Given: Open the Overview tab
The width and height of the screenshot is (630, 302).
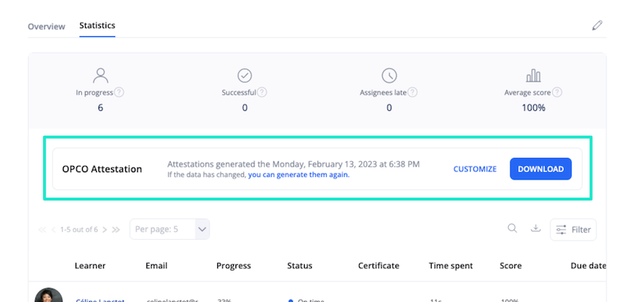Looking at the screenshot, I should click(46, 27).
